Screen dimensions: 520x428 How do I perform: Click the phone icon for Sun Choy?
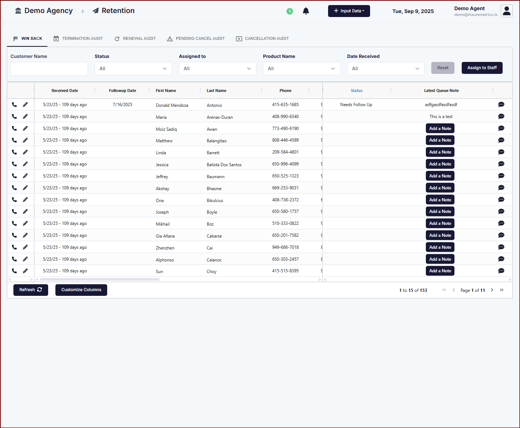[x=14, y=271]
